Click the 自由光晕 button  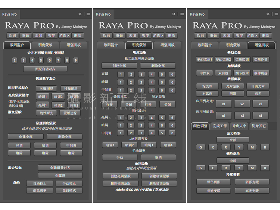click(x=258, y=86)
